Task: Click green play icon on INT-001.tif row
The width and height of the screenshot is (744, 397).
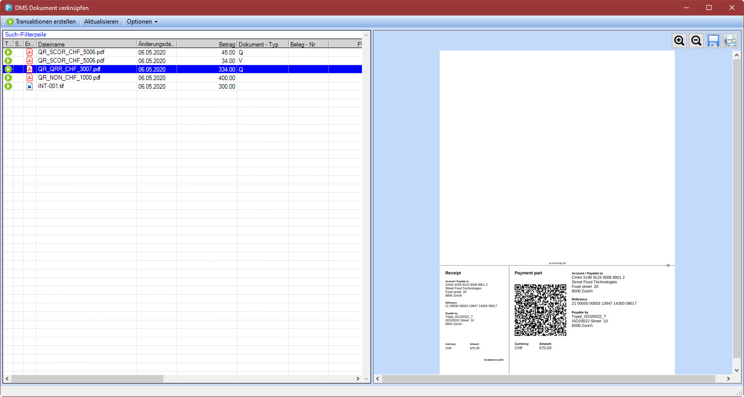Action: [x=8, y=87]
